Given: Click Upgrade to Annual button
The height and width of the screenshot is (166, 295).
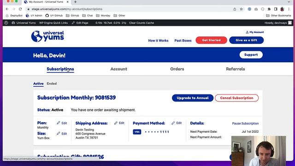Looking at the screenshot, I should [x=193, y=98].
